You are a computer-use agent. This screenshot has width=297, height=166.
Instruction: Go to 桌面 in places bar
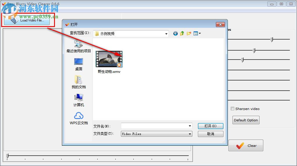(78, 64)
